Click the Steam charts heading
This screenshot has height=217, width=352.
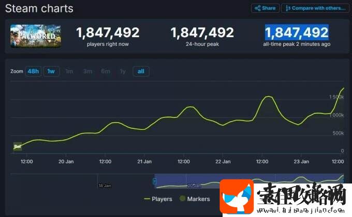point(39,8)
